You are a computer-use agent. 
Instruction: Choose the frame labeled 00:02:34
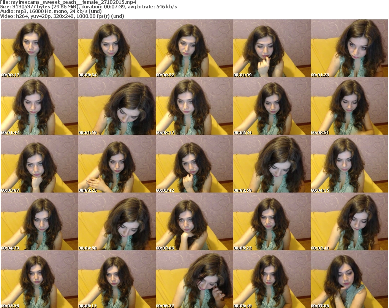tap(272, 106)
